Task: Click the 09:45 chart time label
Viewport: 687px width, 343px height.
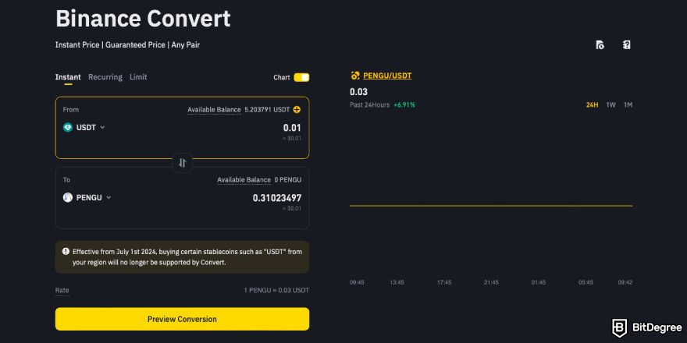Action: (x=357, y=283)
